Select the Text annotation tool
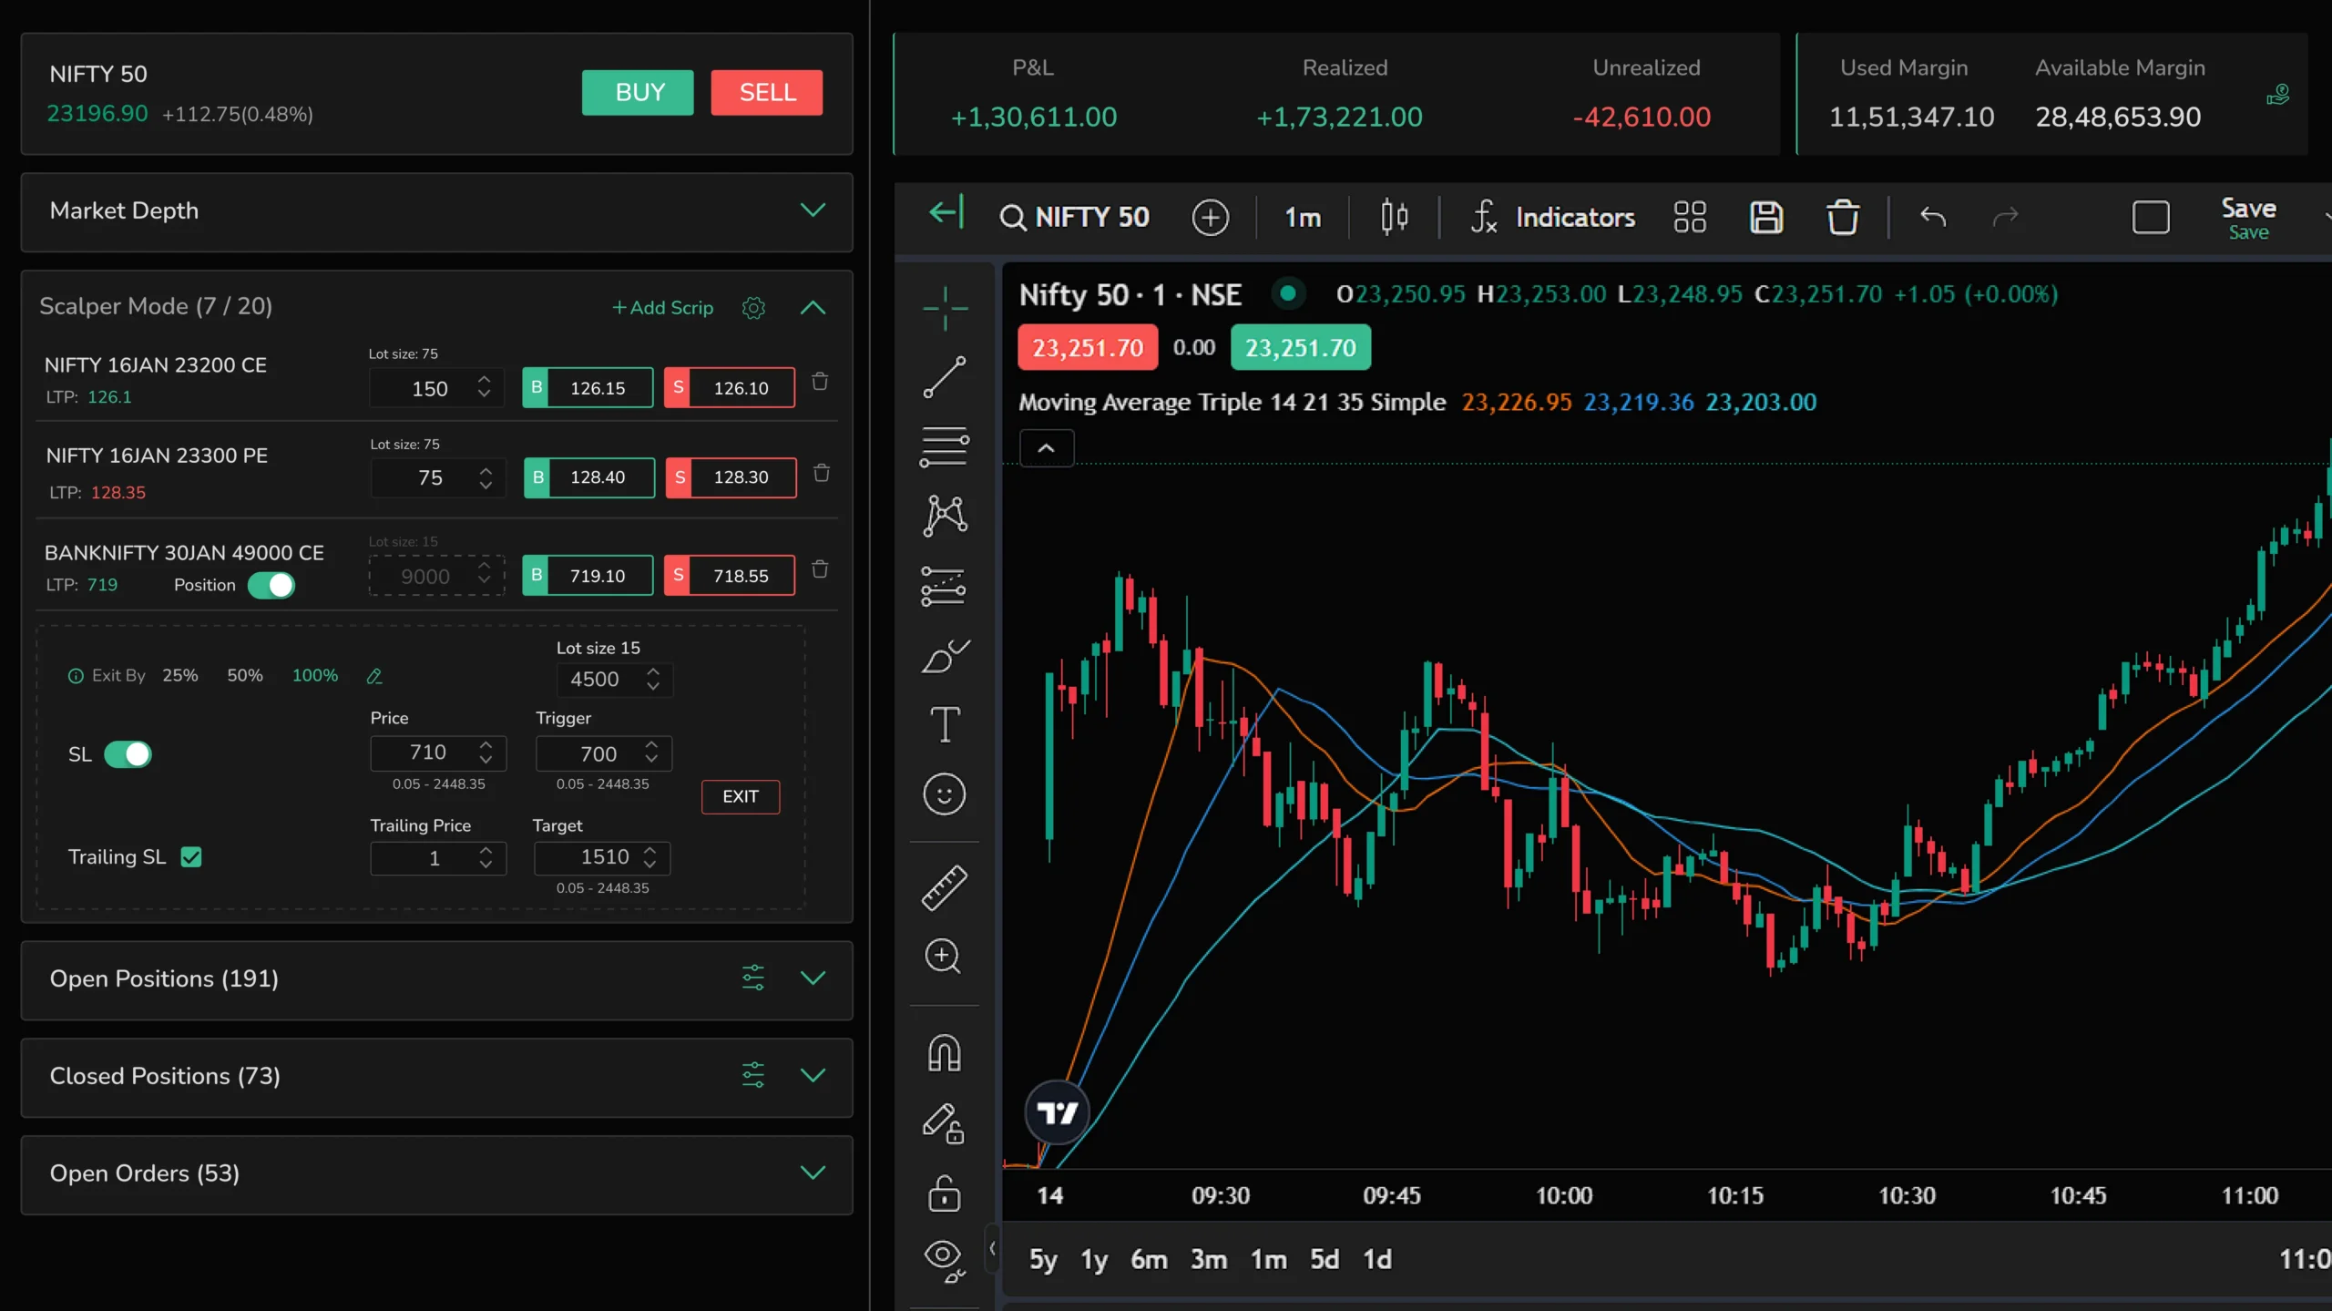The width and height of the screenshot is (2332, 1311). pyautogui.click(x=944, y=725)
